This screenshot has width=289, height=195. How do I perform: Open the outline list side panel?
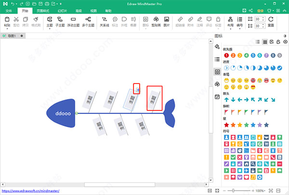pyautogui.click(x=217, y=59)
